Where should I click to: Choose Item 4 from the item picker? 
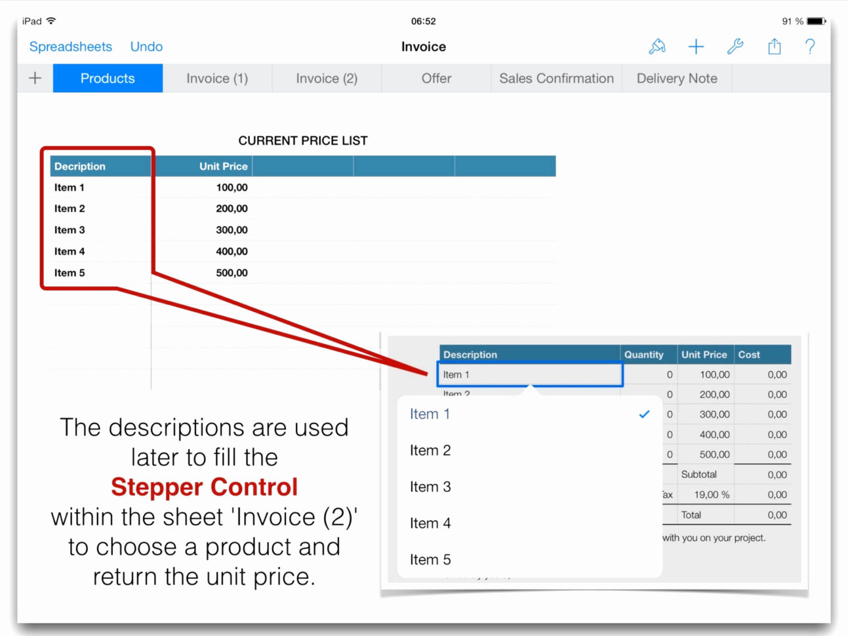430,523
